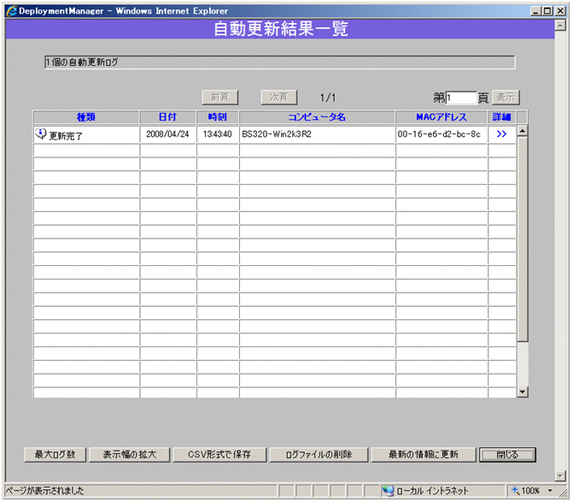Click the 表示幅の拡大 button
Screen dimensions: 573x502
[x=130, y=454]
